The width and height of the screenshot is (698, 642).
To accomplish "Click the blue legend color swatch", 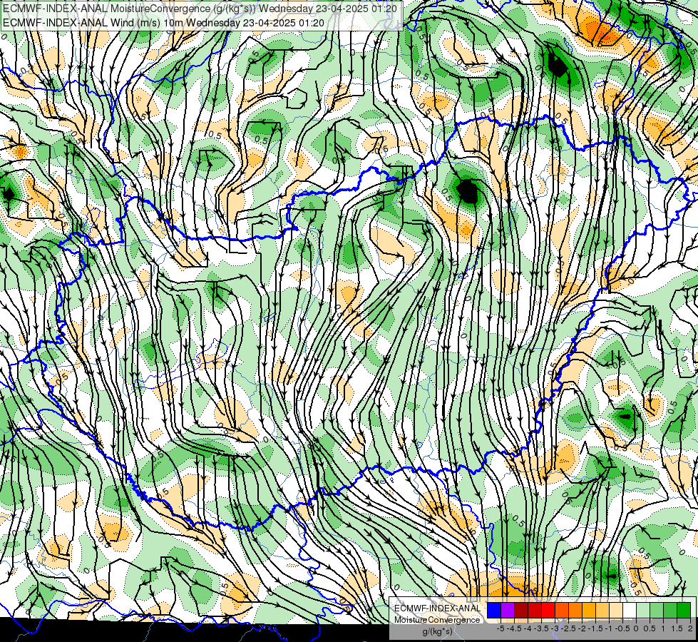I will (494, 610).
